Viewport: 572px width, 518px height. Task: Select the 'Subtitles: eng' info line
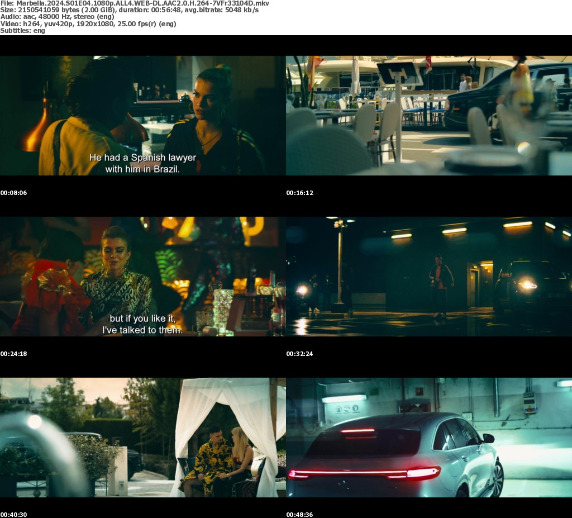click(x=23, y=30)
